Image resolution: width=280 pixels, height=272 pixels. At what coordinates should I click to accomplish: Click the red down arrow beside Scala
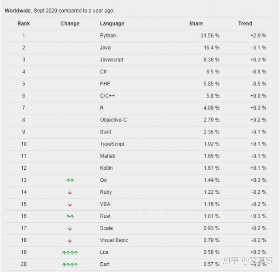click(70, 228)
